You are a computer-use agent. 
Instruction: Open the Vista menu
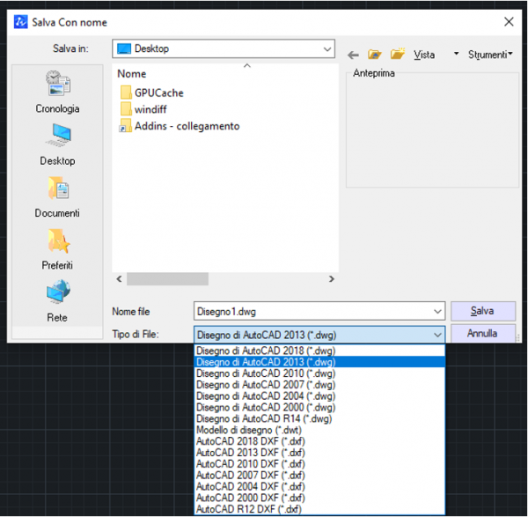[x=424, y=55]
